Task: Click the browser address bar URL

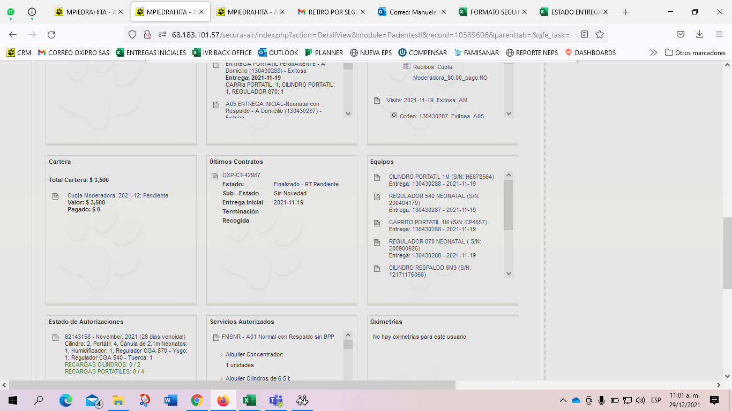Action: [370, 34]
